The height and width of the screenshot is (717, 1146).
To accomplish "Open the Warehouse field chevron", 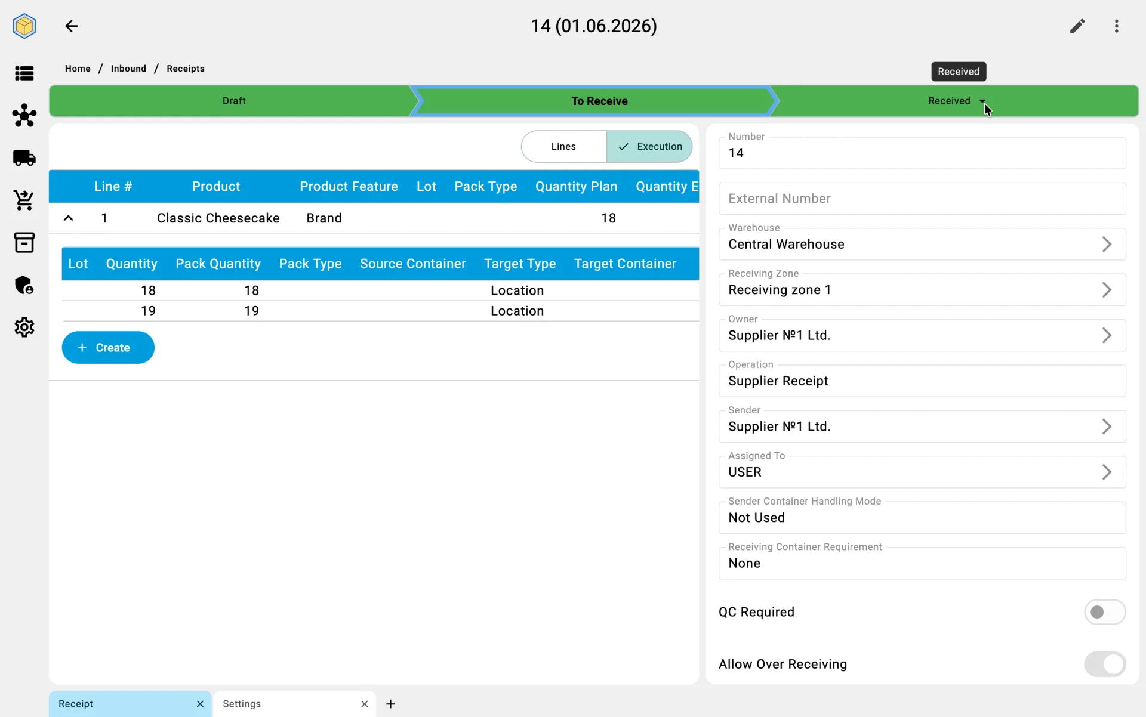I will click(1107, 245).
